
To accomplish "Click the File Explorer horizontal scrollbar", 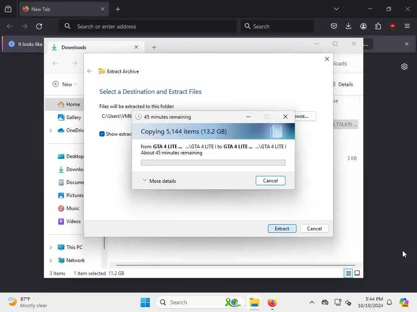I will point(236,265).
